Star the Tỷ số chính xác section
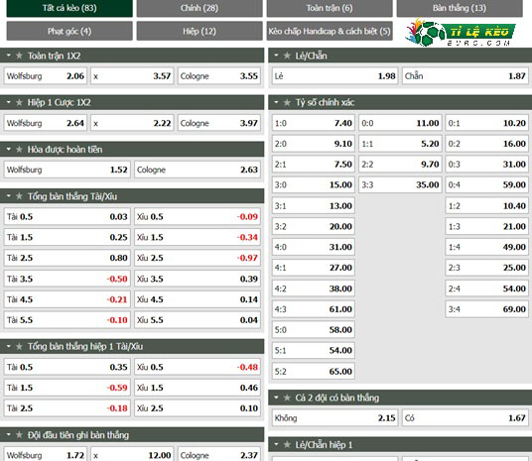This screenshot has height=461, width=532. pyautogui.click(x=287, y=102)
